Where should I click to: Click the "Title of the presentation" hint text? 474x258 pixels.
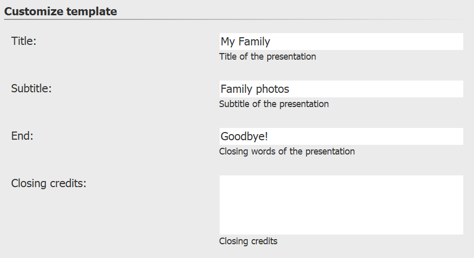pyautogui.click(x=268, y=57)
